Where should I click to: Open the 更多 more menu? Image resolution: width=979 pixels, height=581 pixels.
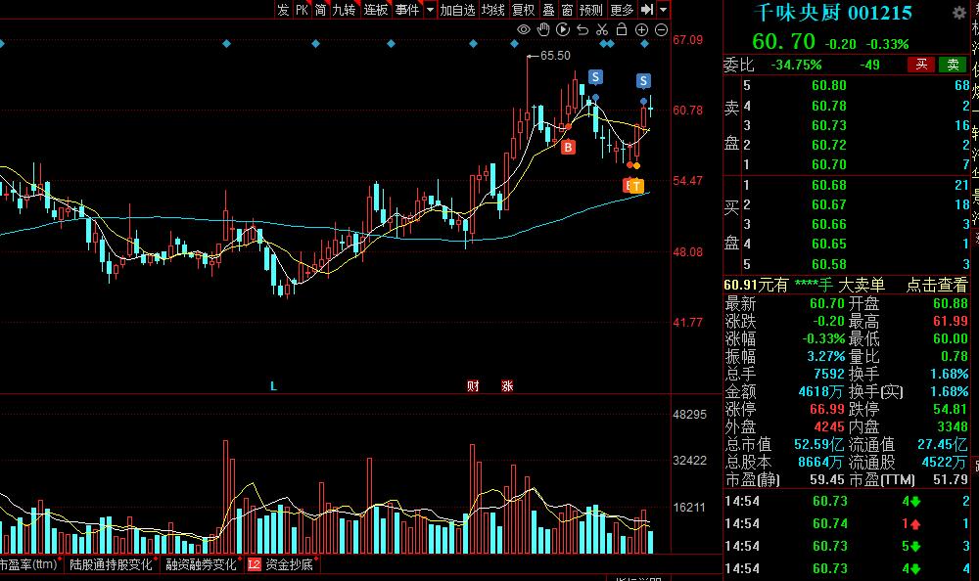tap(622, 10)
